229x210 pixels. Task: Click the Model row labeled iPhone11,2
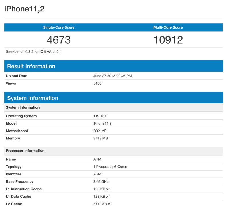pos(102,123)
